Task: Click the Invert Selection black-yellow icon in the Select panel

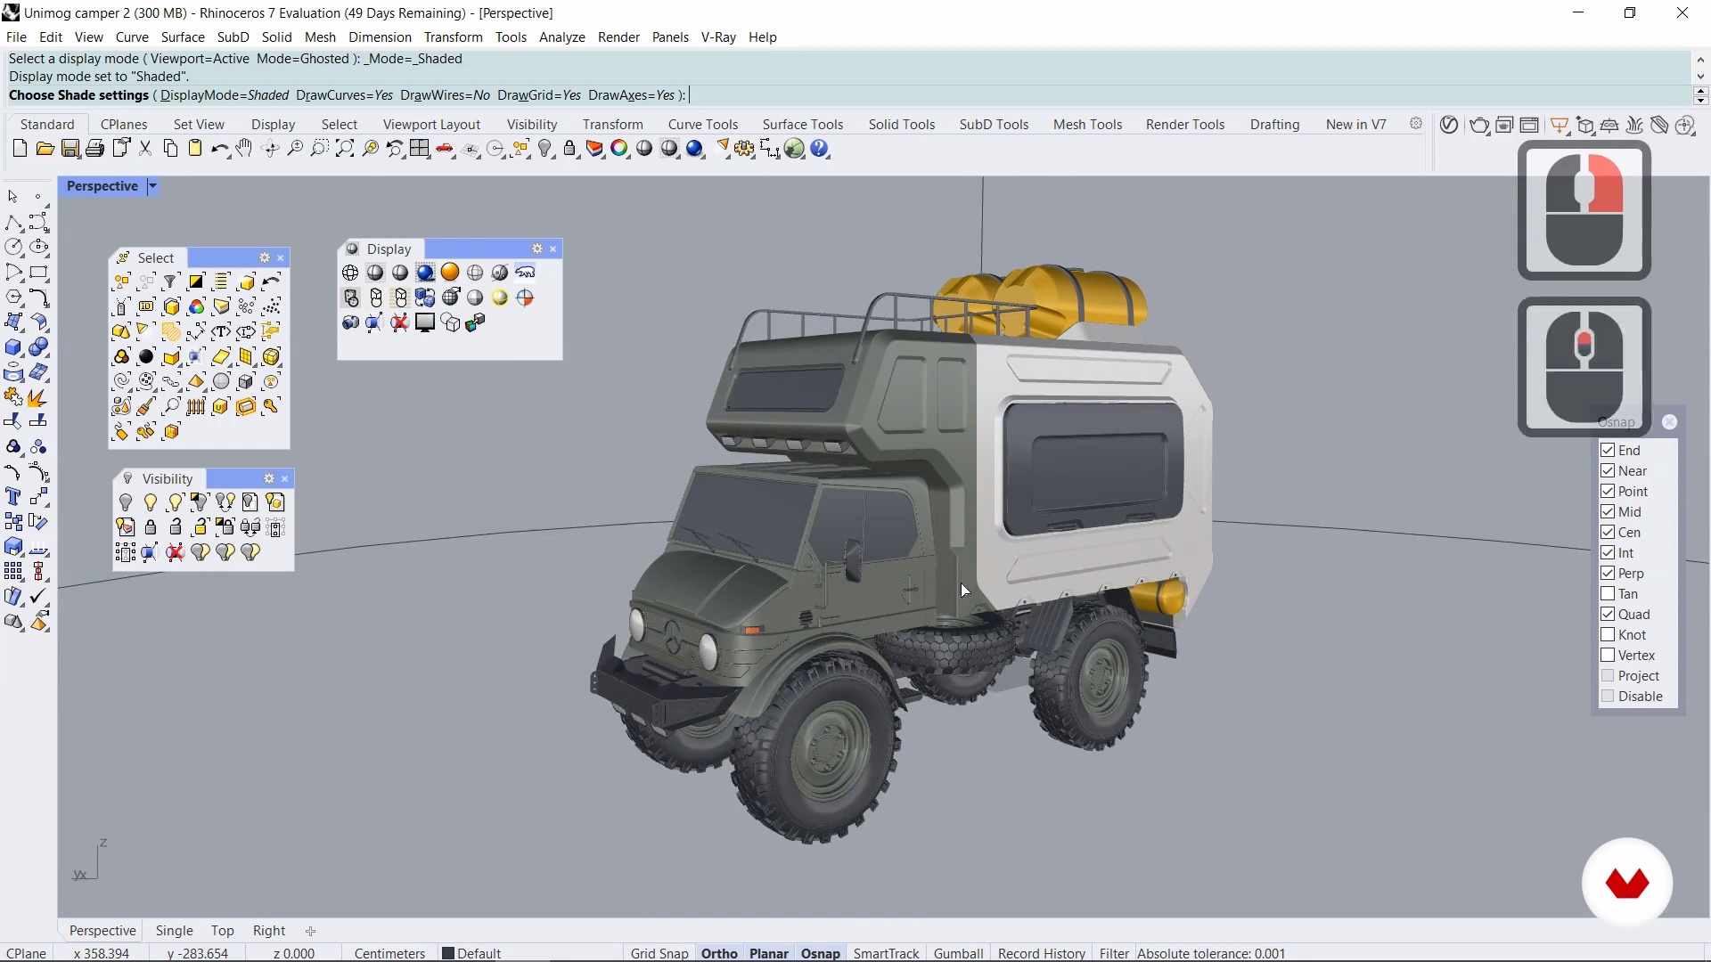Action: tap(196, 281)
